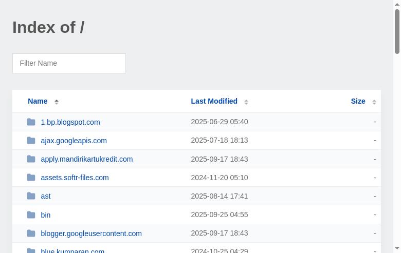Click the folder icon beside bin
This screenshot has height=253, width=401.
click(x=31, y=215)
